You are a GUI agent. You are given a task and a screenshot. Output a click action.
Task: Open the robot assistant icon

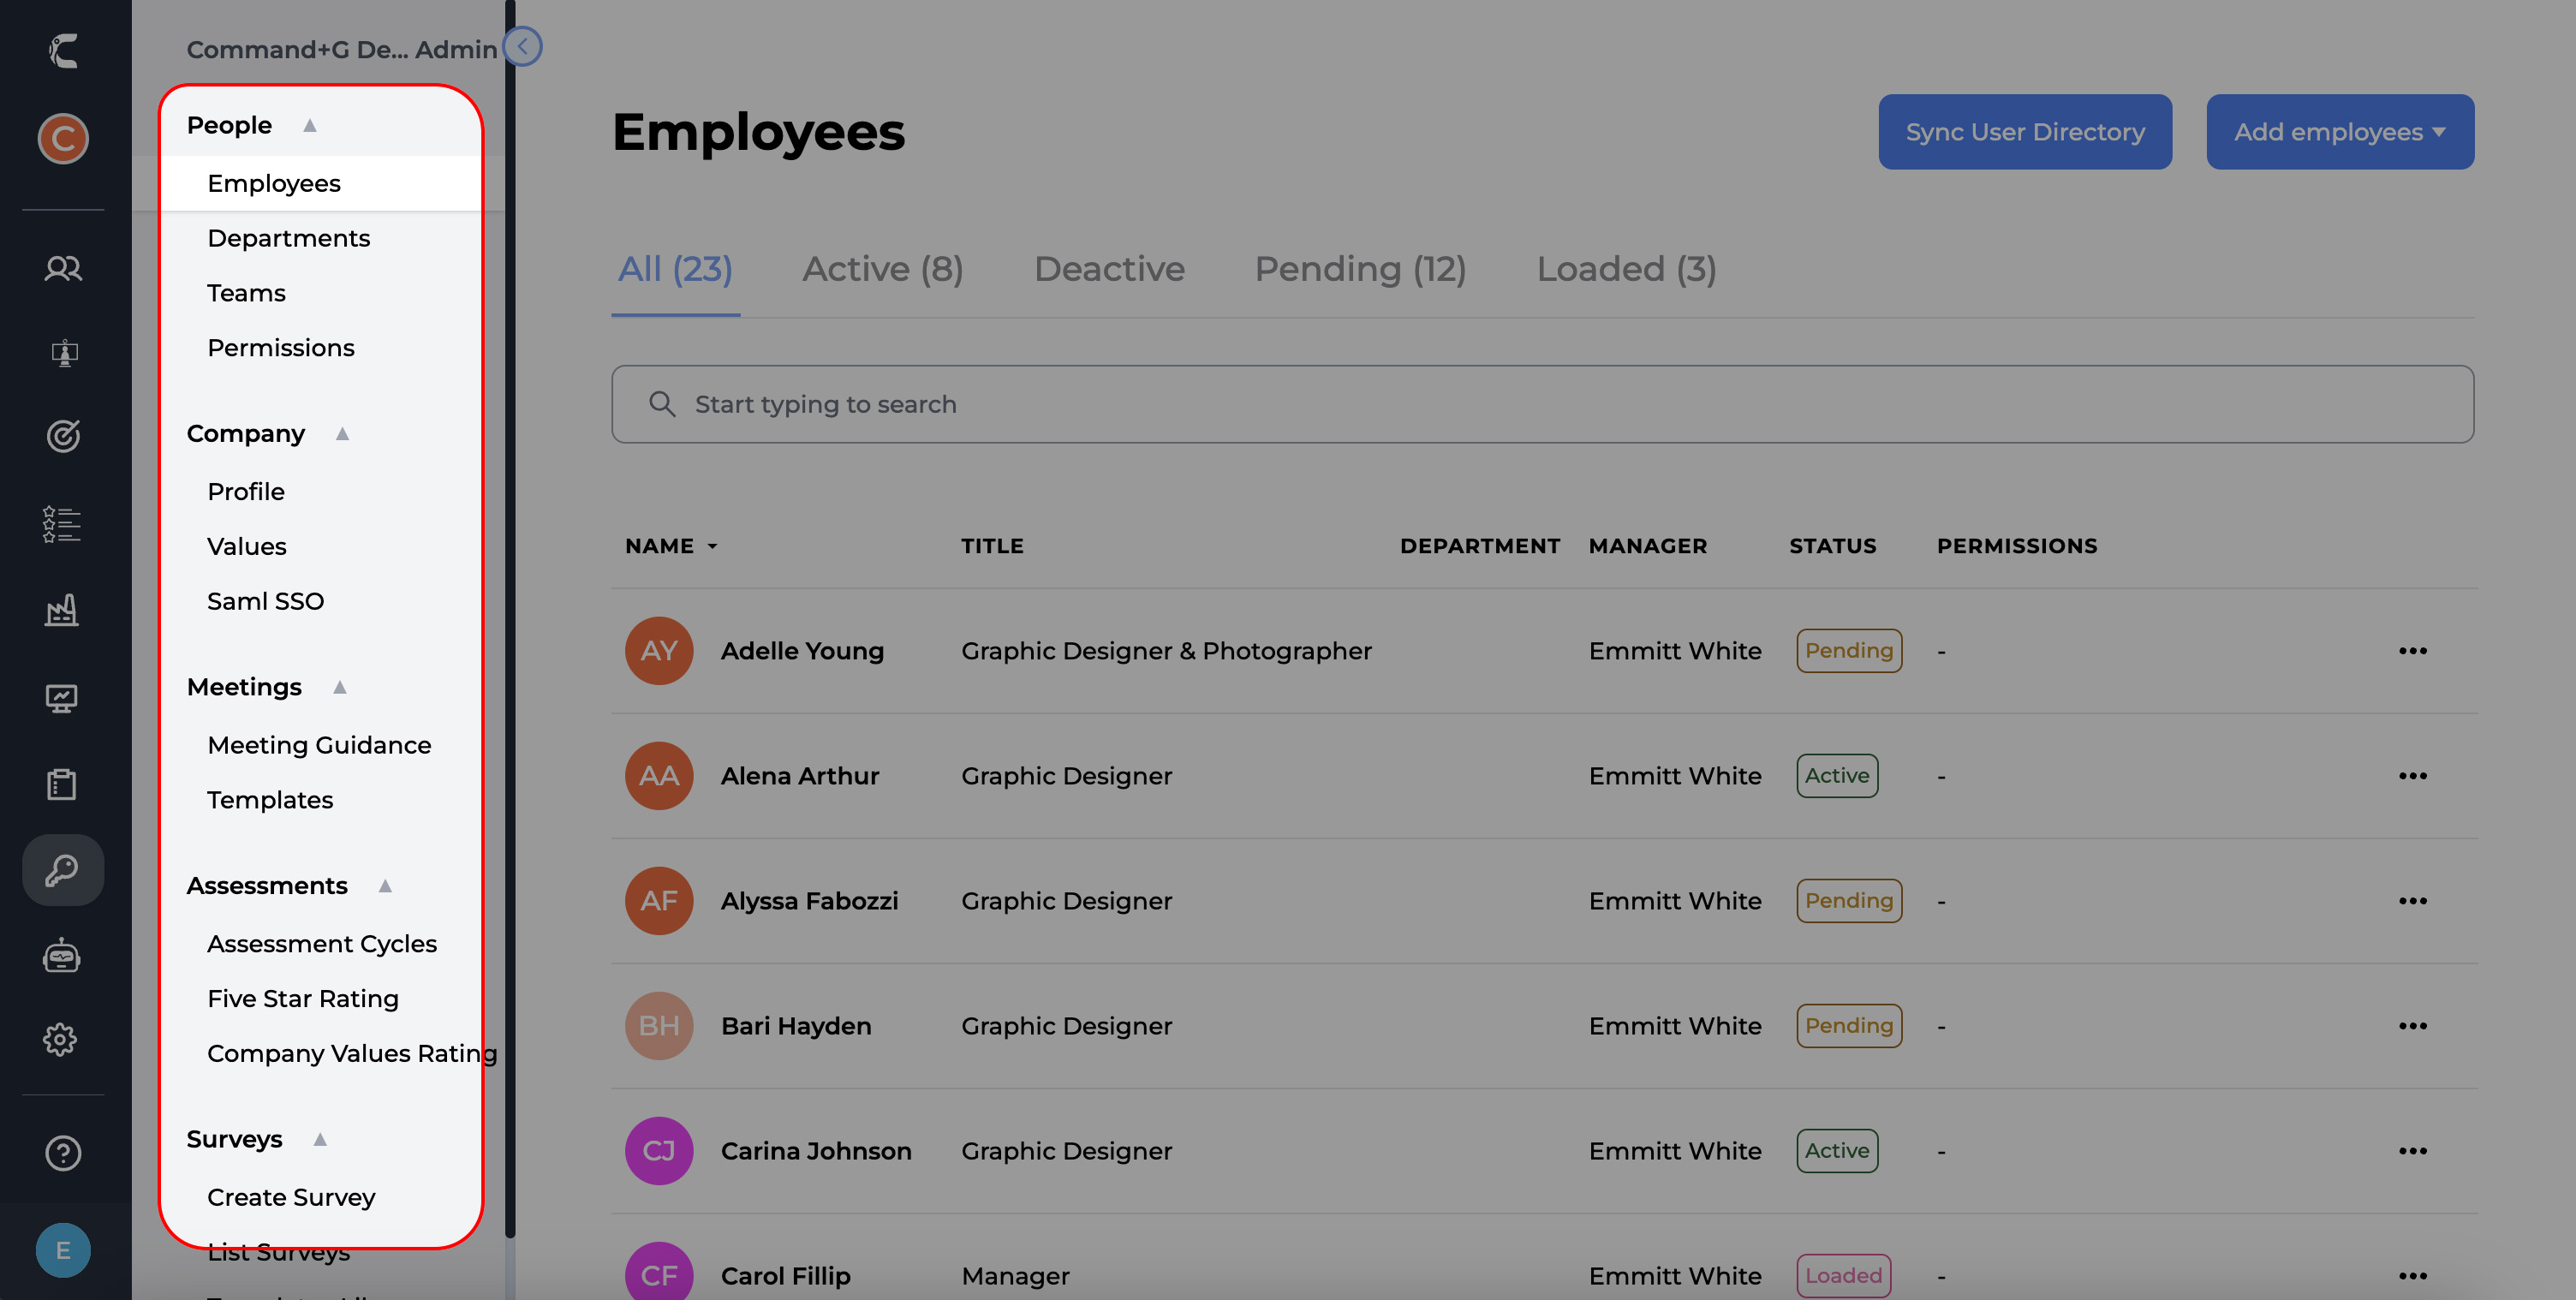point(62,956)
